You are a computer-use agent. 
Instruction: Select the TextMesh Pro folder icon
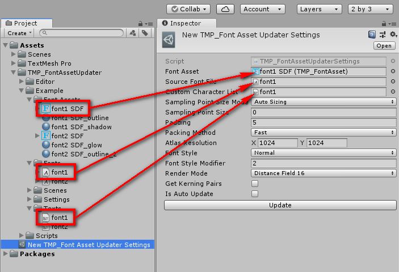click(x=22, y=63)
